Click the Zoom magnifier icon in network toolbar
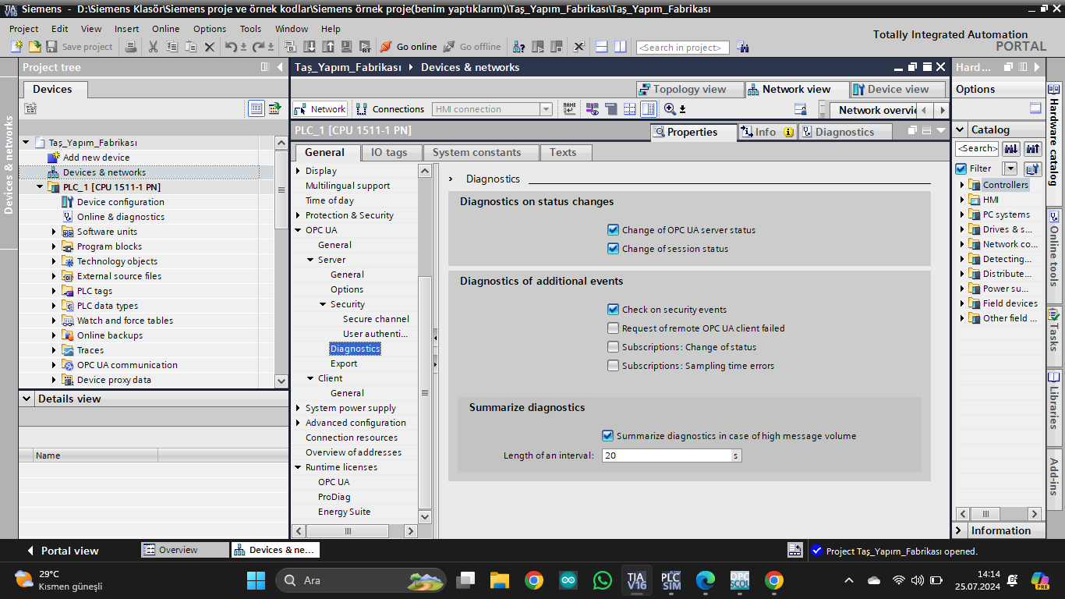1065x599 pixels. [670, 109]
